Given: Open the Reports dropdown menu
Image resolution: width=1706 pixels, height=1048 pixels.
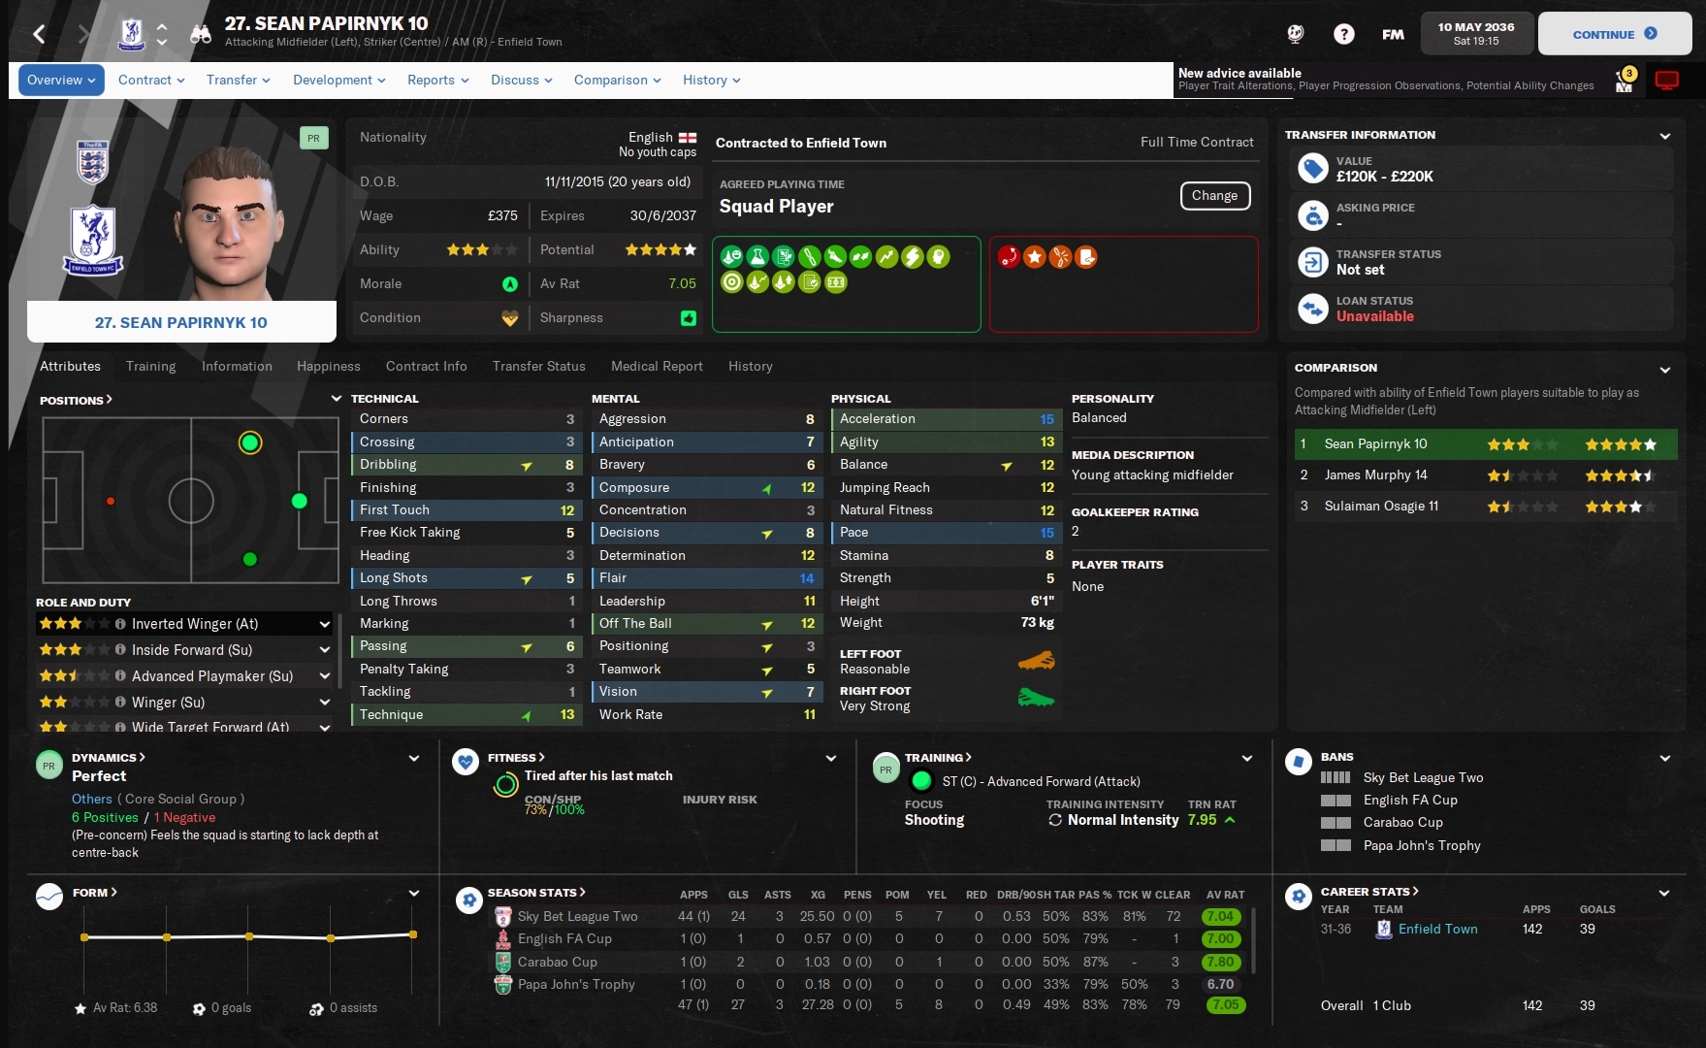Looking at the screenshot, I should pos(437,81).
